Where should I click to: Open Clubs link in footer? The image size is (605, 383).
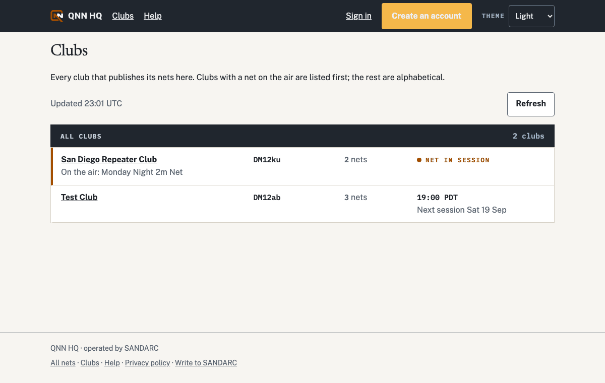[x=90, y=363]
